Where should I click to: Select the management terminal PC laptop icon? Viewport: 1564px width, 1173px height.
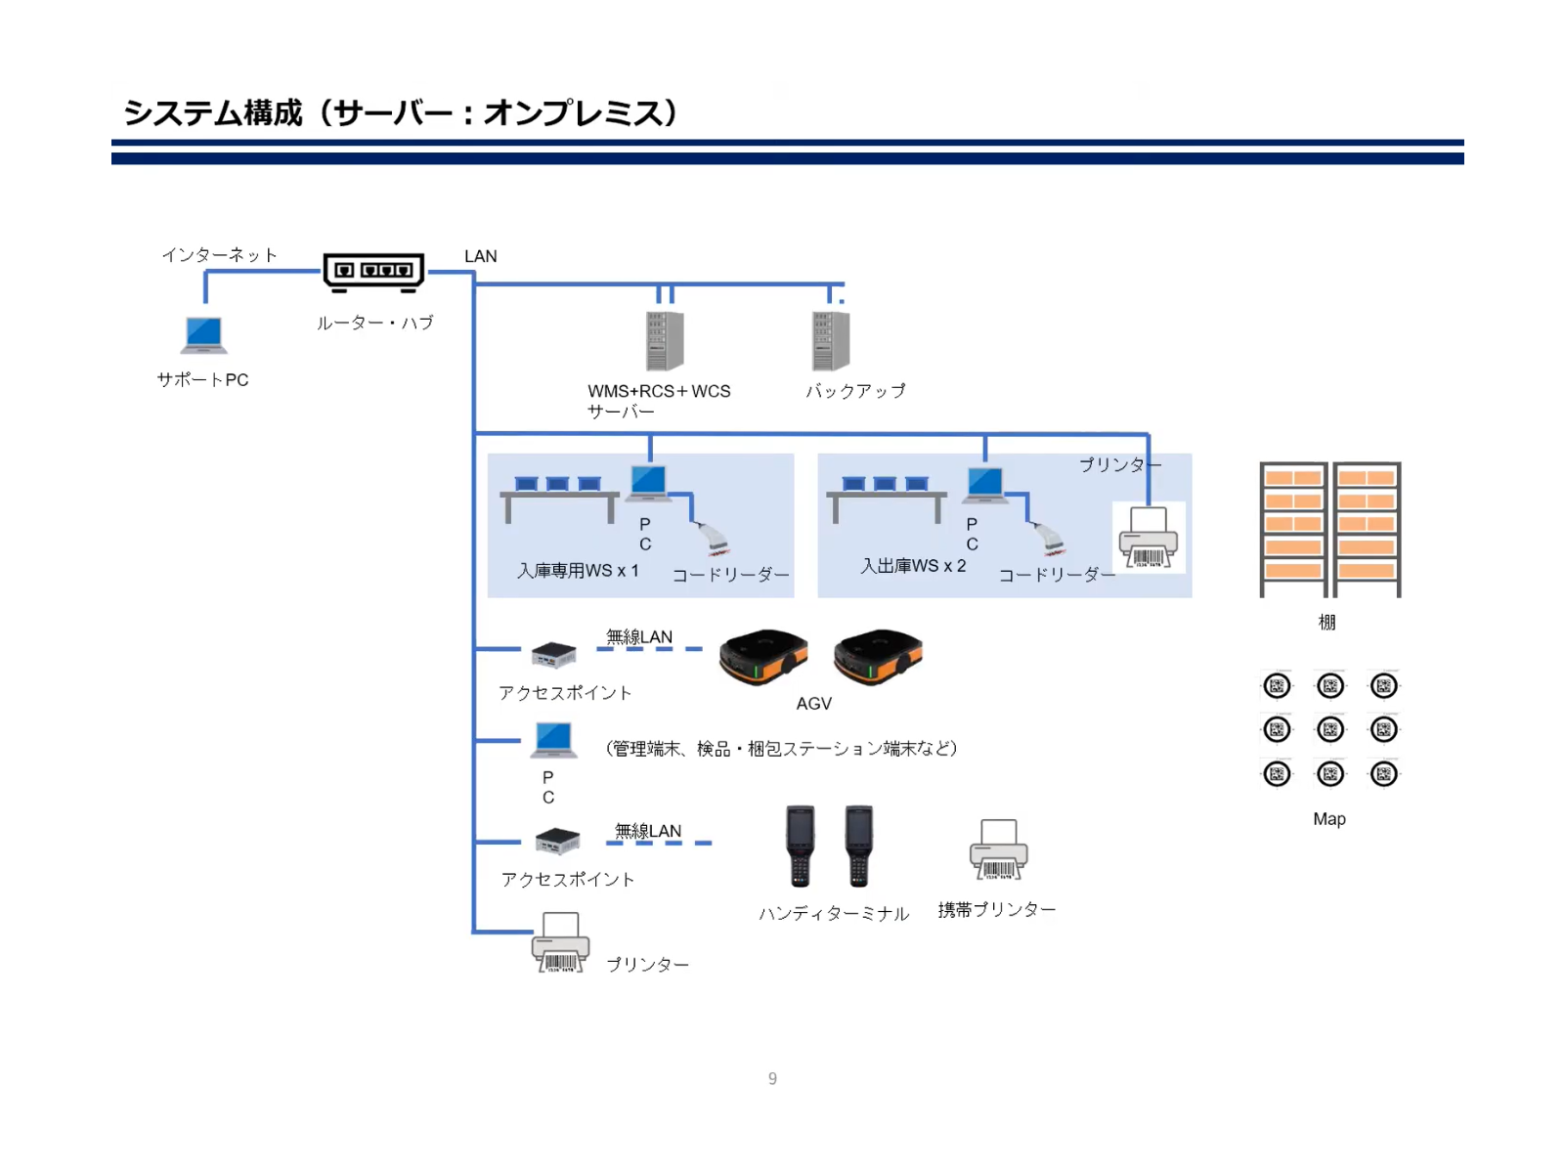pyautogui.click(x=553, y=740)
